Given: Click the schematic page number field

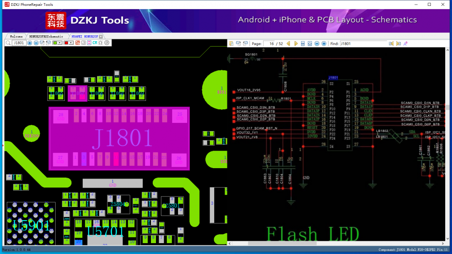Looking at the screenshot, I should [x=269, y=43].
